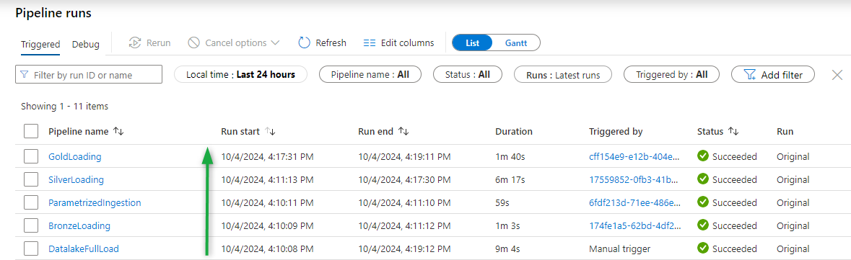Click run start '10/4/2024, 4:17:31 PM'
This screenshot has width=851, height=260.
[268, 156]
